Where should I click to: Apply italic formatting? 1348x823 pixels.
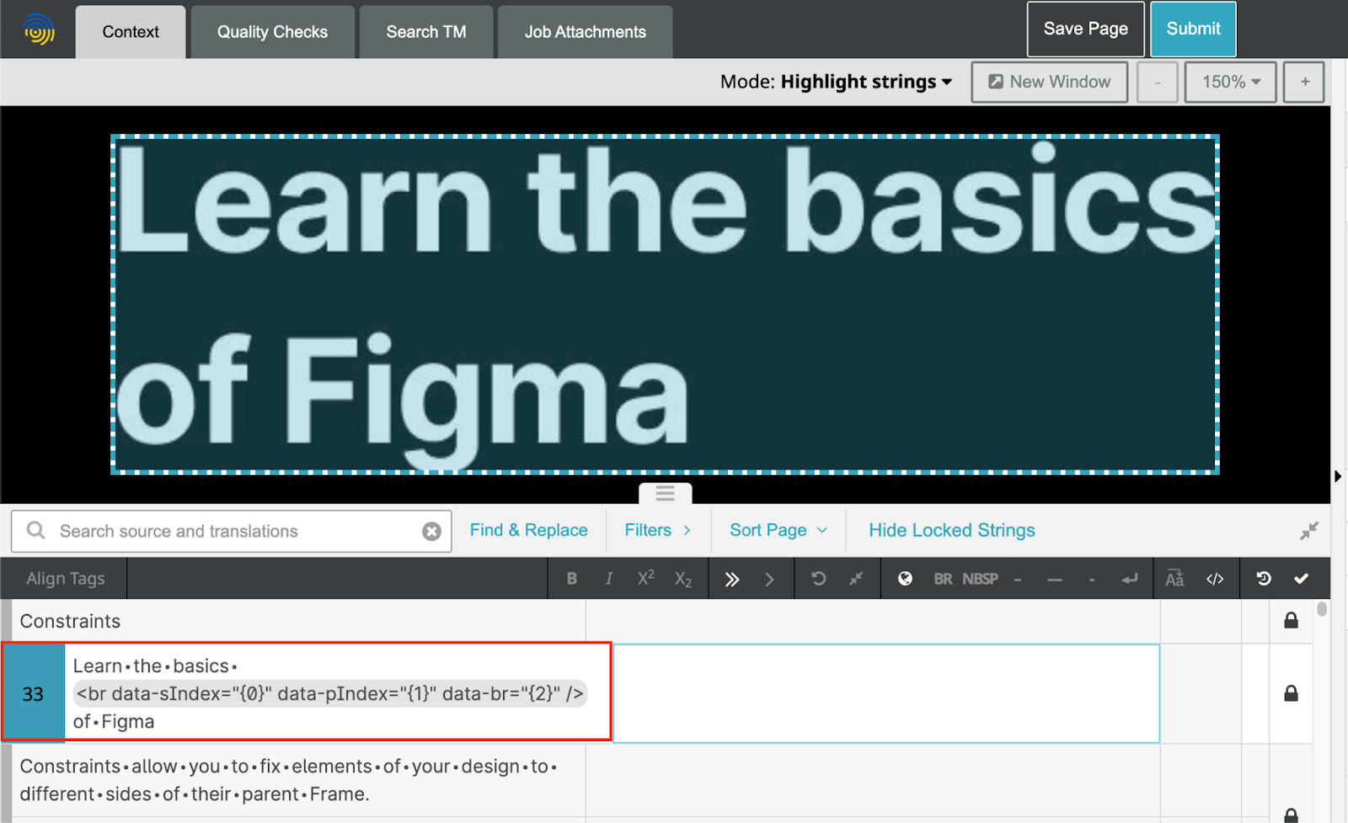coord(608,579)
